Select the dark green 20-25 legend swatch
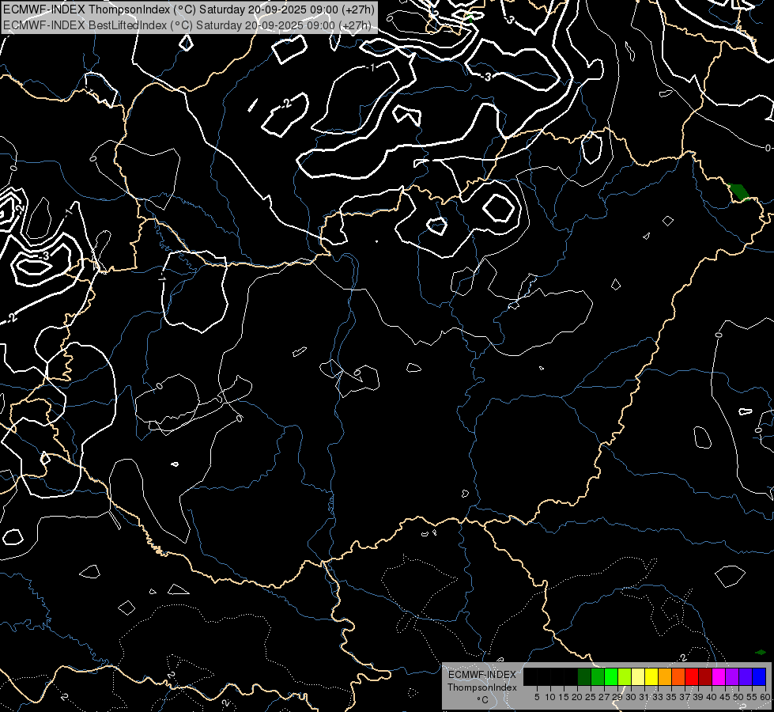This screenshot has width=774, height=712. click(584, 676)
